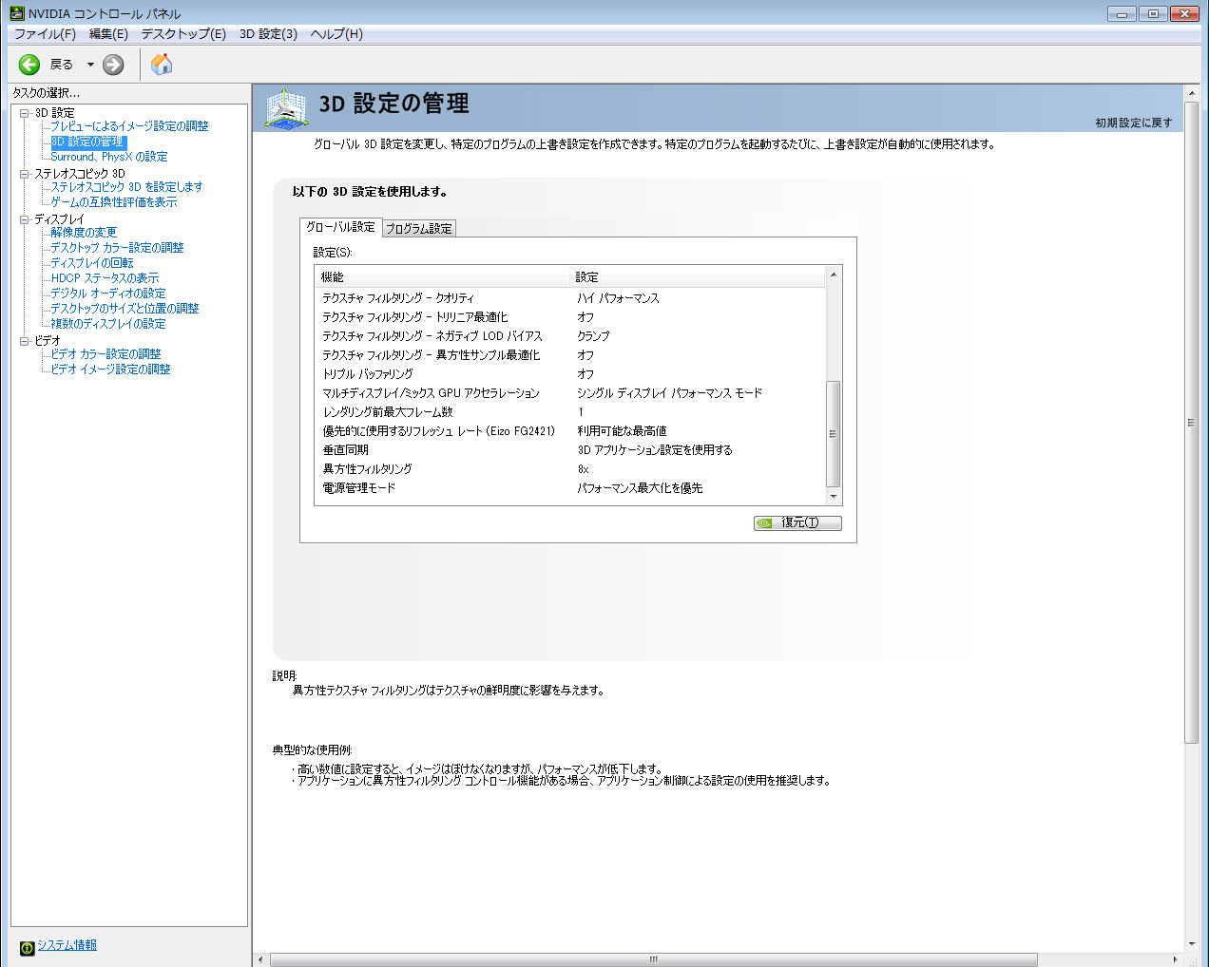Open the システム情報 link
Image resolution: width=1209 pixels, height=967 pixels.
(x=67, y=945)
